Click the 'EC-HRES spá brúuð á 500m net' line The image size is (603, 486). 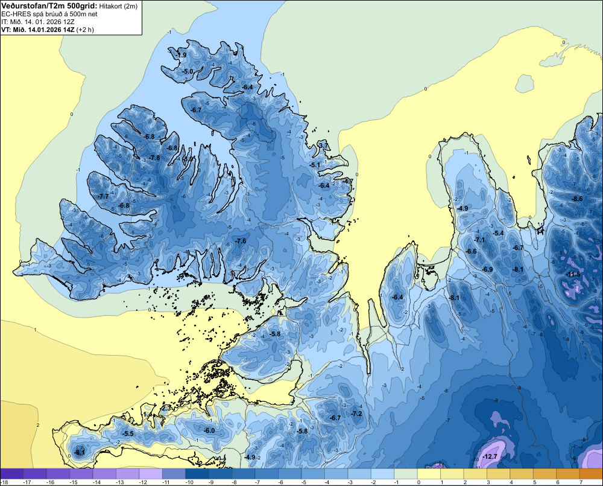click(x=49, y=14)
